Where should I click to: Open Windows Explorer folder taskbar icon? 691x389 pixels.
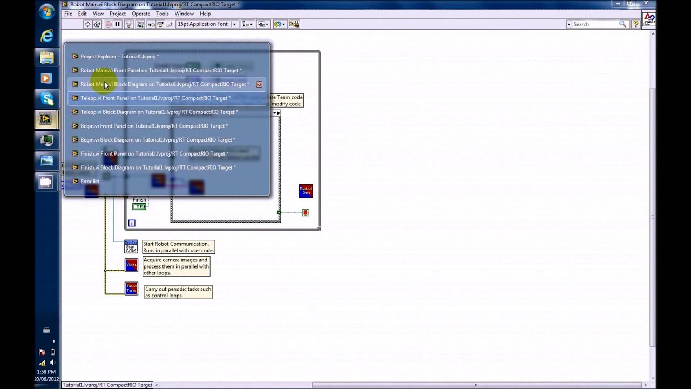coord(46,57)
